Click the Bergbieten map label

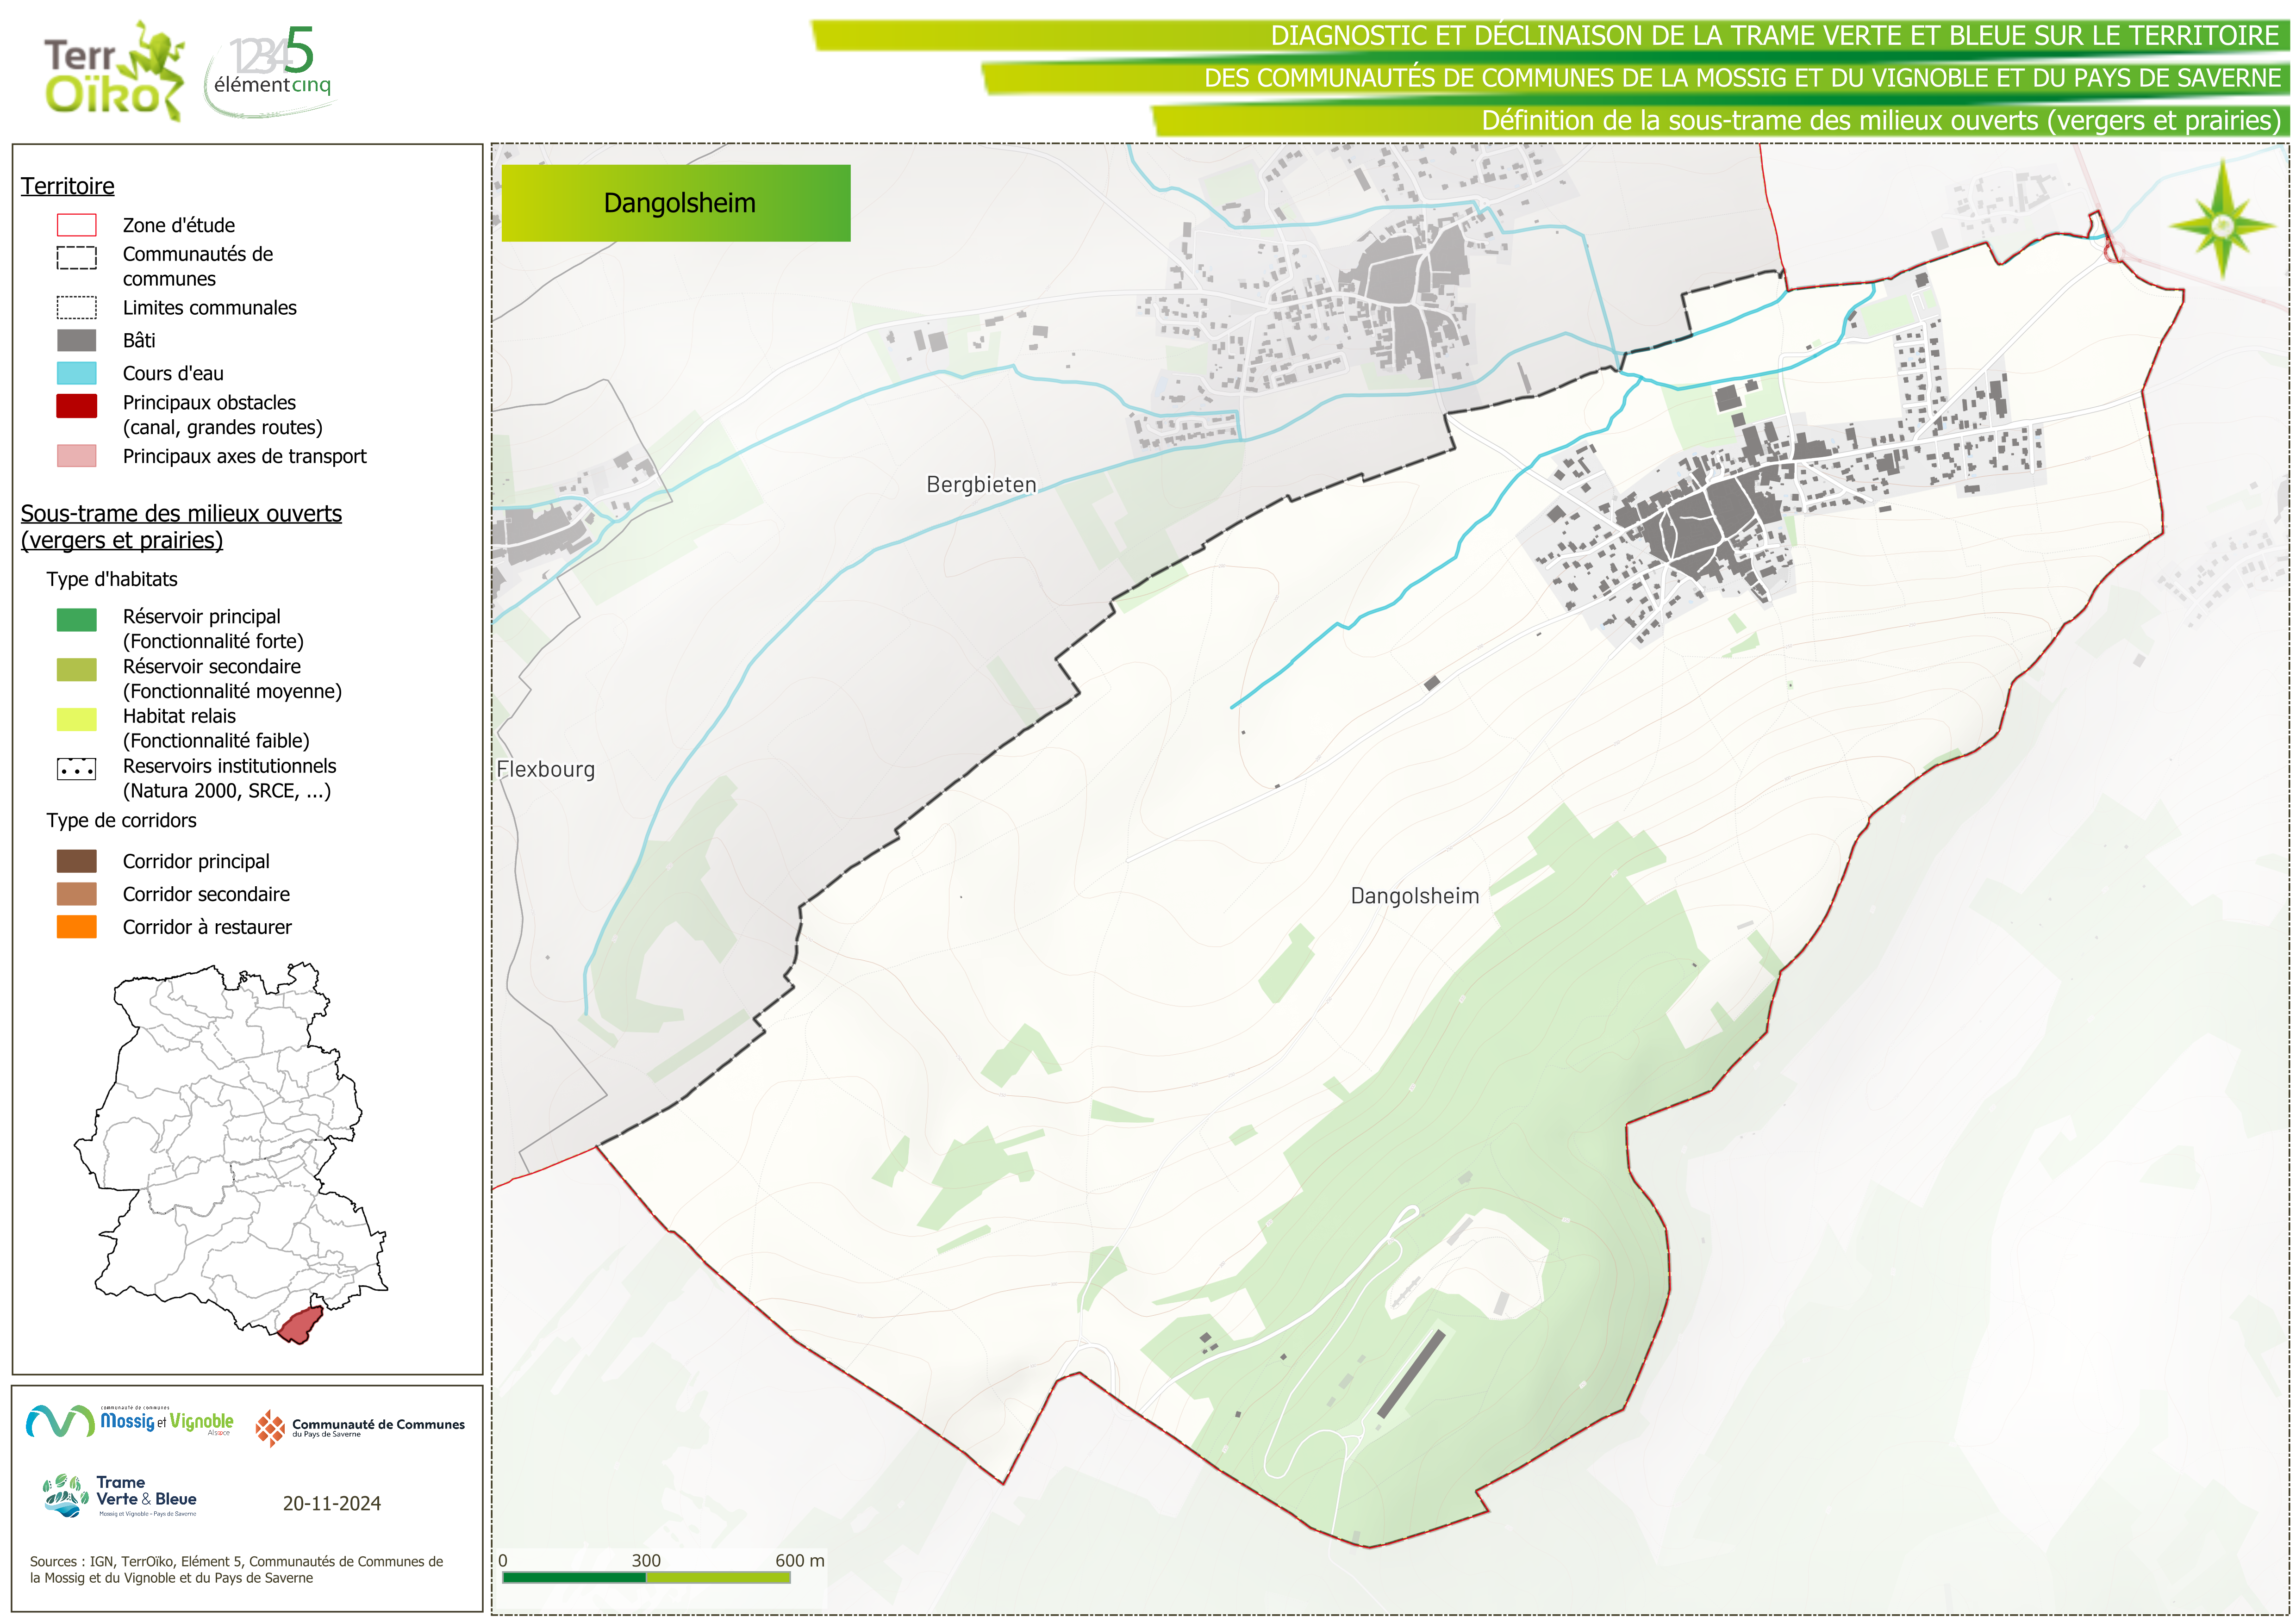(x=981, y=485)
